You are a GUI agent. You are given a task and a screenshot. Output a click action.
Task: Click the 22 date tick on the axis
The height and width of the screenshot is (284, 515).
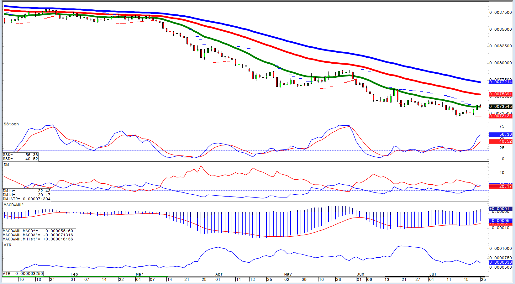coord(121,280)
